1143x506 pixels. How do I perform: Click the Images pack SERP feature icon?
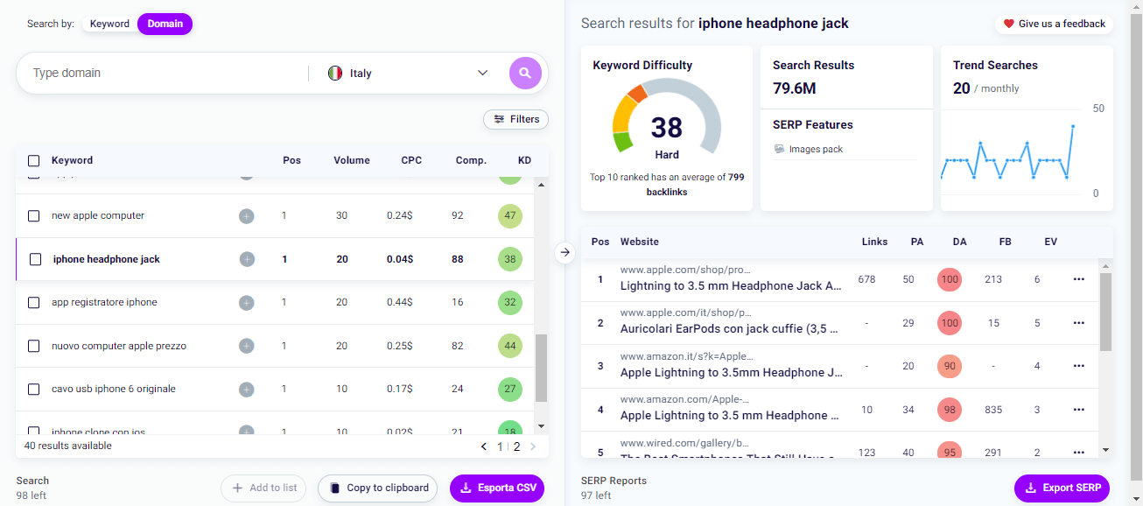coord(779,149)
